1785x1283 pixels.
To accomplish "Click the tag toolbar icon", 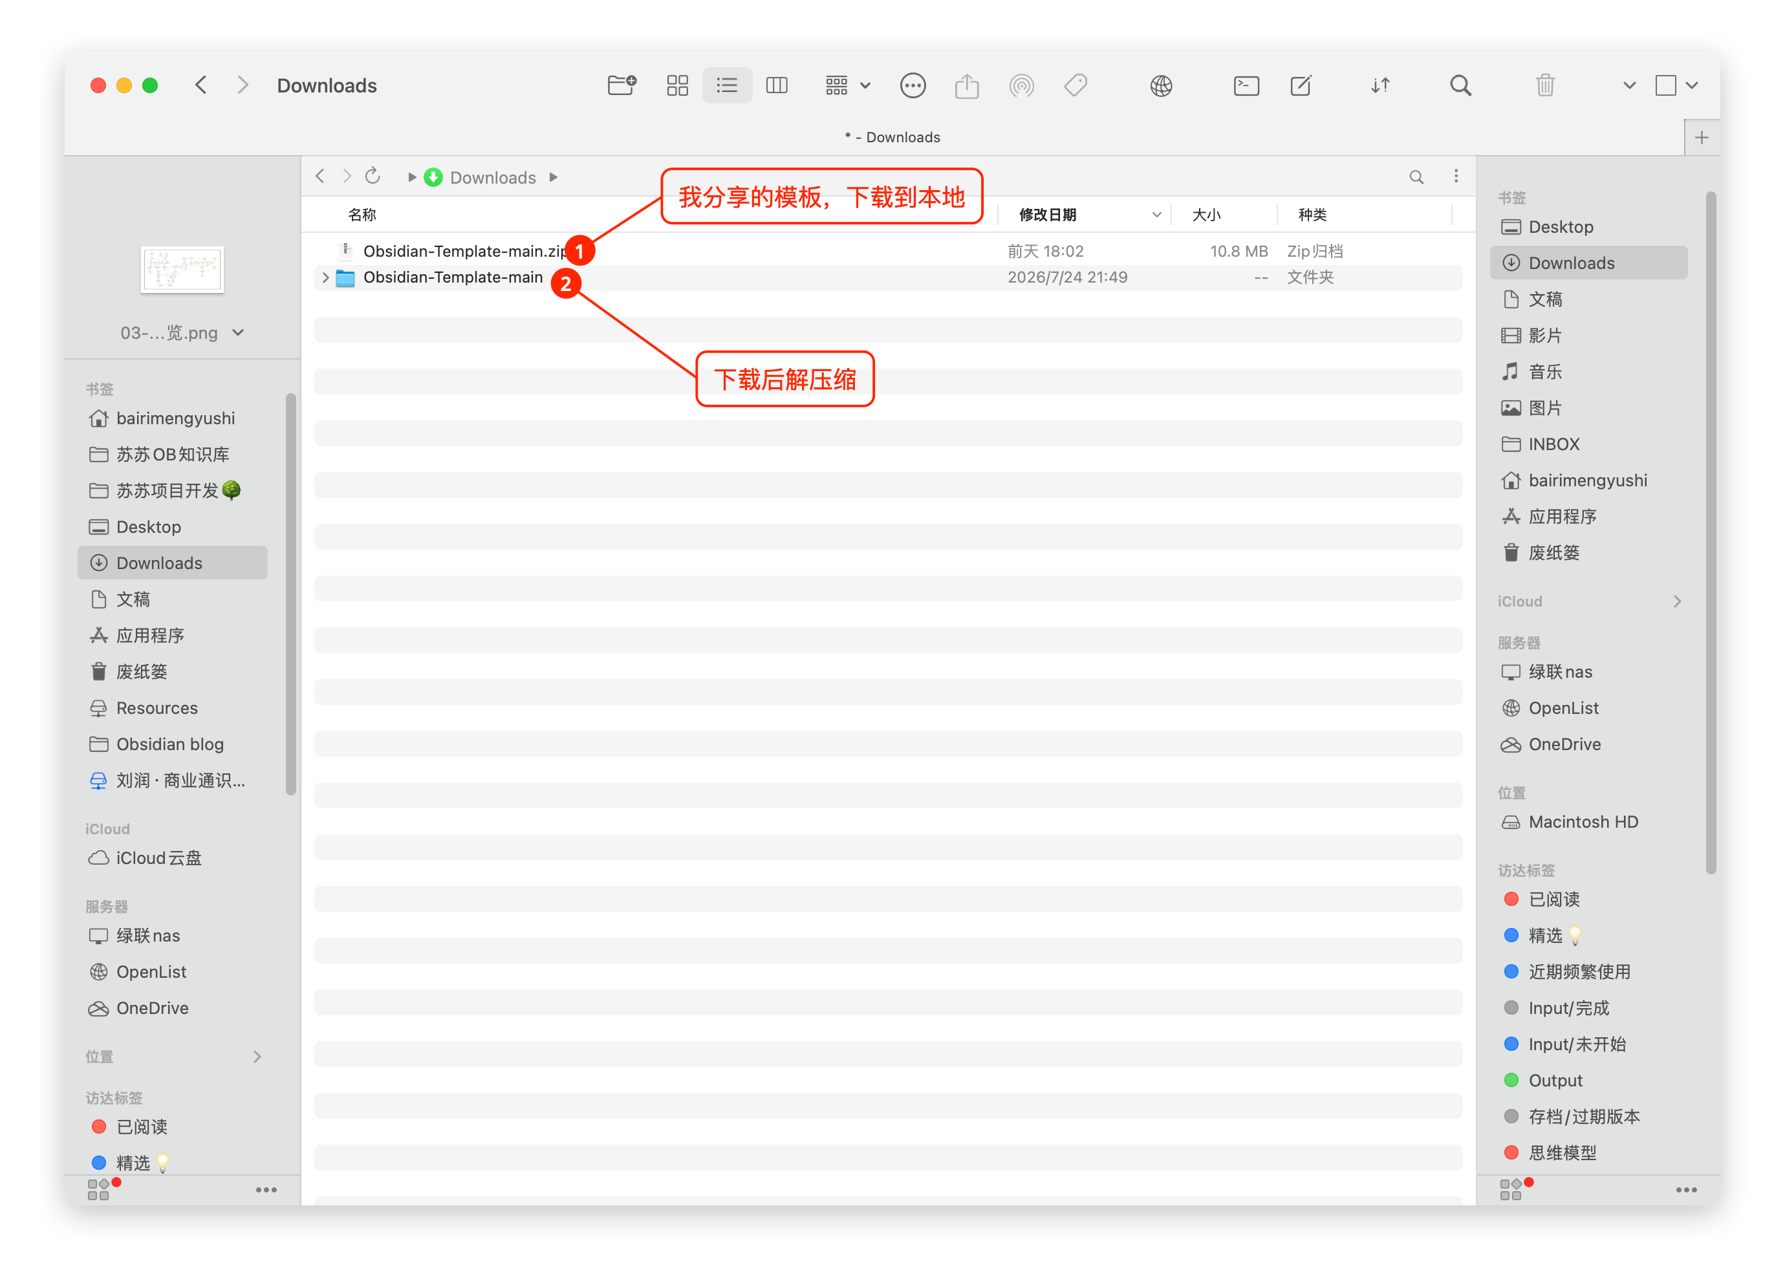I will pyautogui.click(x=1076, y=85).
